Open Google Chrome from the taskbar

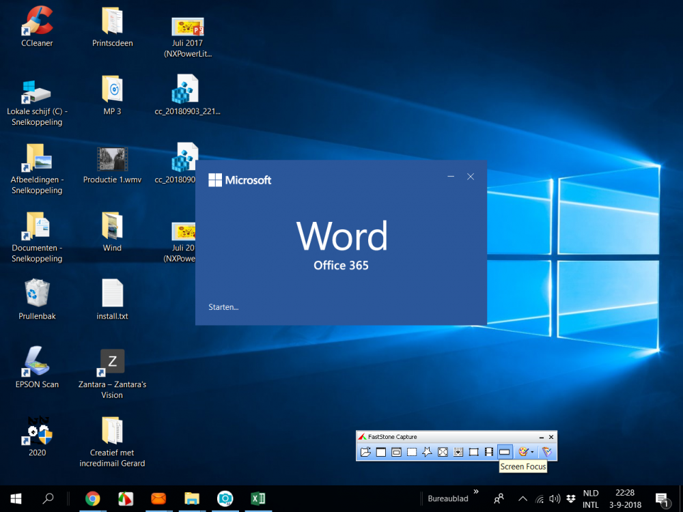click(x=93, y=499)
